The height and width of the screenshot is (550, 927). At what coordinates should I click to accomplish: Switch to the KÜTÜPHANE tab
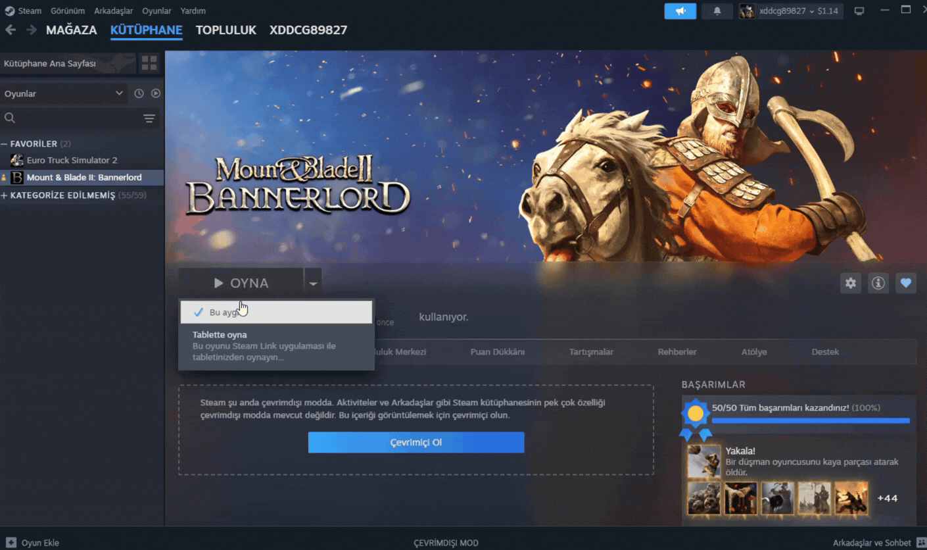[147, 30]
